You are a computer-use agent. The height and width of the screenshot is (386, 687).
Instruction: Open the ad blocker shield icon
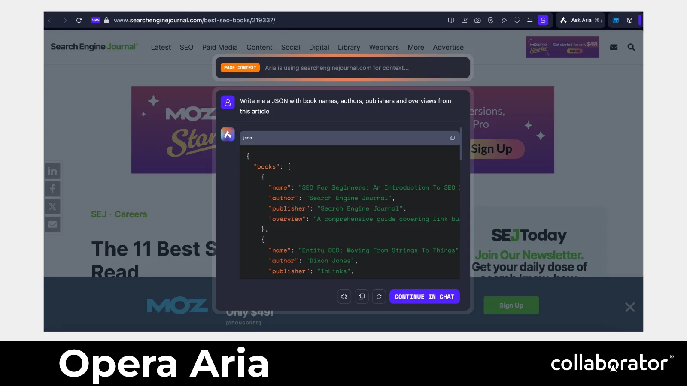pos(491,20)
